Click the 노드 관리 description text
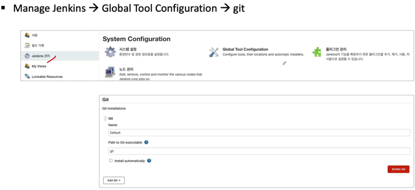 coord(161,77)
